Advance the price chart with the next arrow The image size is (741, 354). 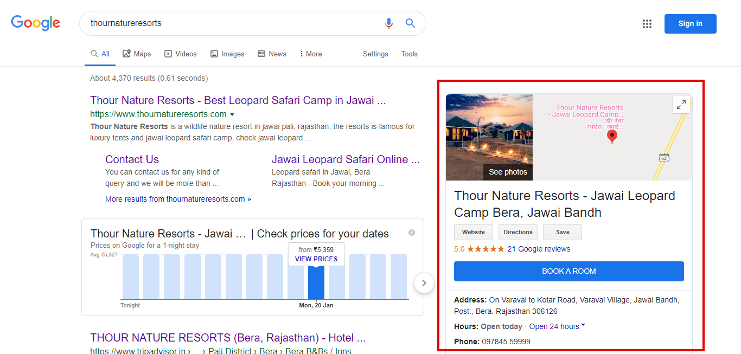tap(424, 282)
